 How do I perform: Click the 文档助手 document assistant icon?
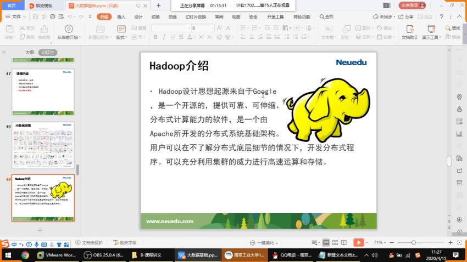click(x=410, y=29)
